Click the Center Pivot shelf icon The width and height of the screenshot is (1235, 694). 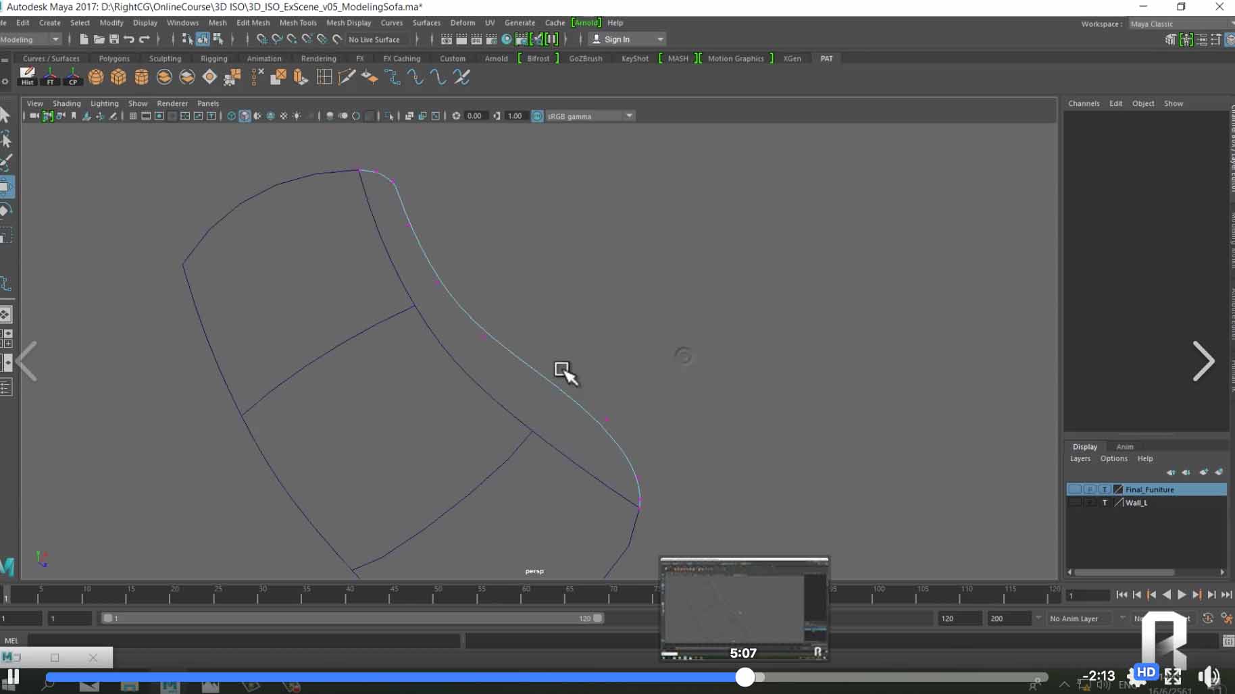coord(73,76)
